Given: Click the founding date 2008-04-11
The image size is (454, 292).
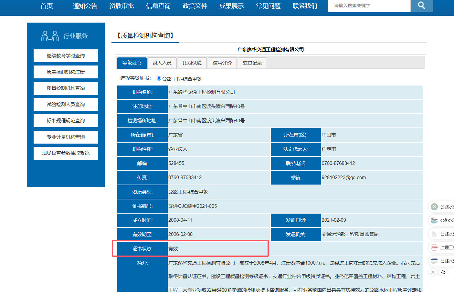Looking at the screenshot, I should 180,220.
